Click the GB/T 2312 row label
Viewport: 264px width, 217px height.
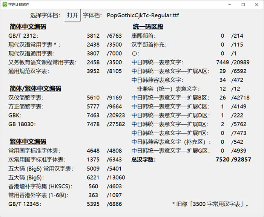(23, 36)
